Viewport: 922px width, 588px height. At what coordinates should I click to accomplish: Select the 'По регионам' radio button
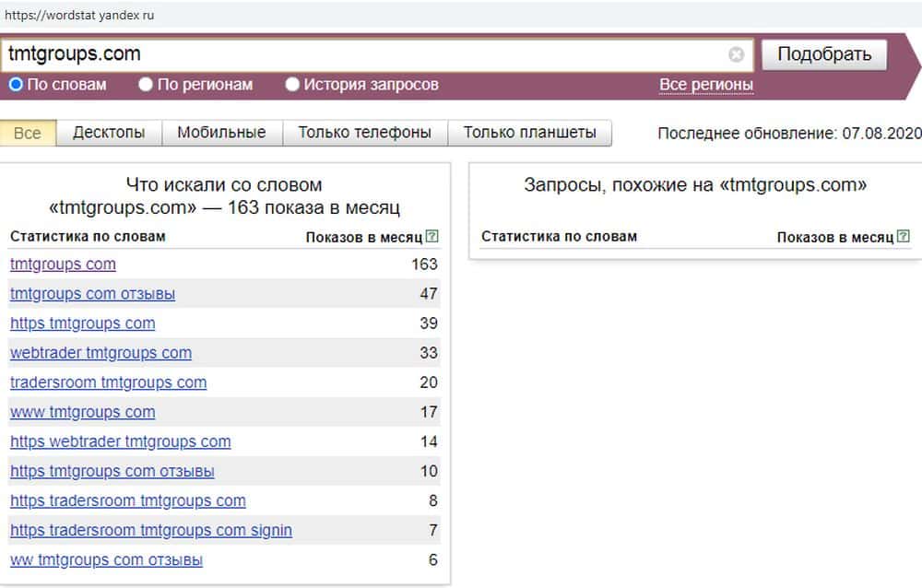(146, 84)
